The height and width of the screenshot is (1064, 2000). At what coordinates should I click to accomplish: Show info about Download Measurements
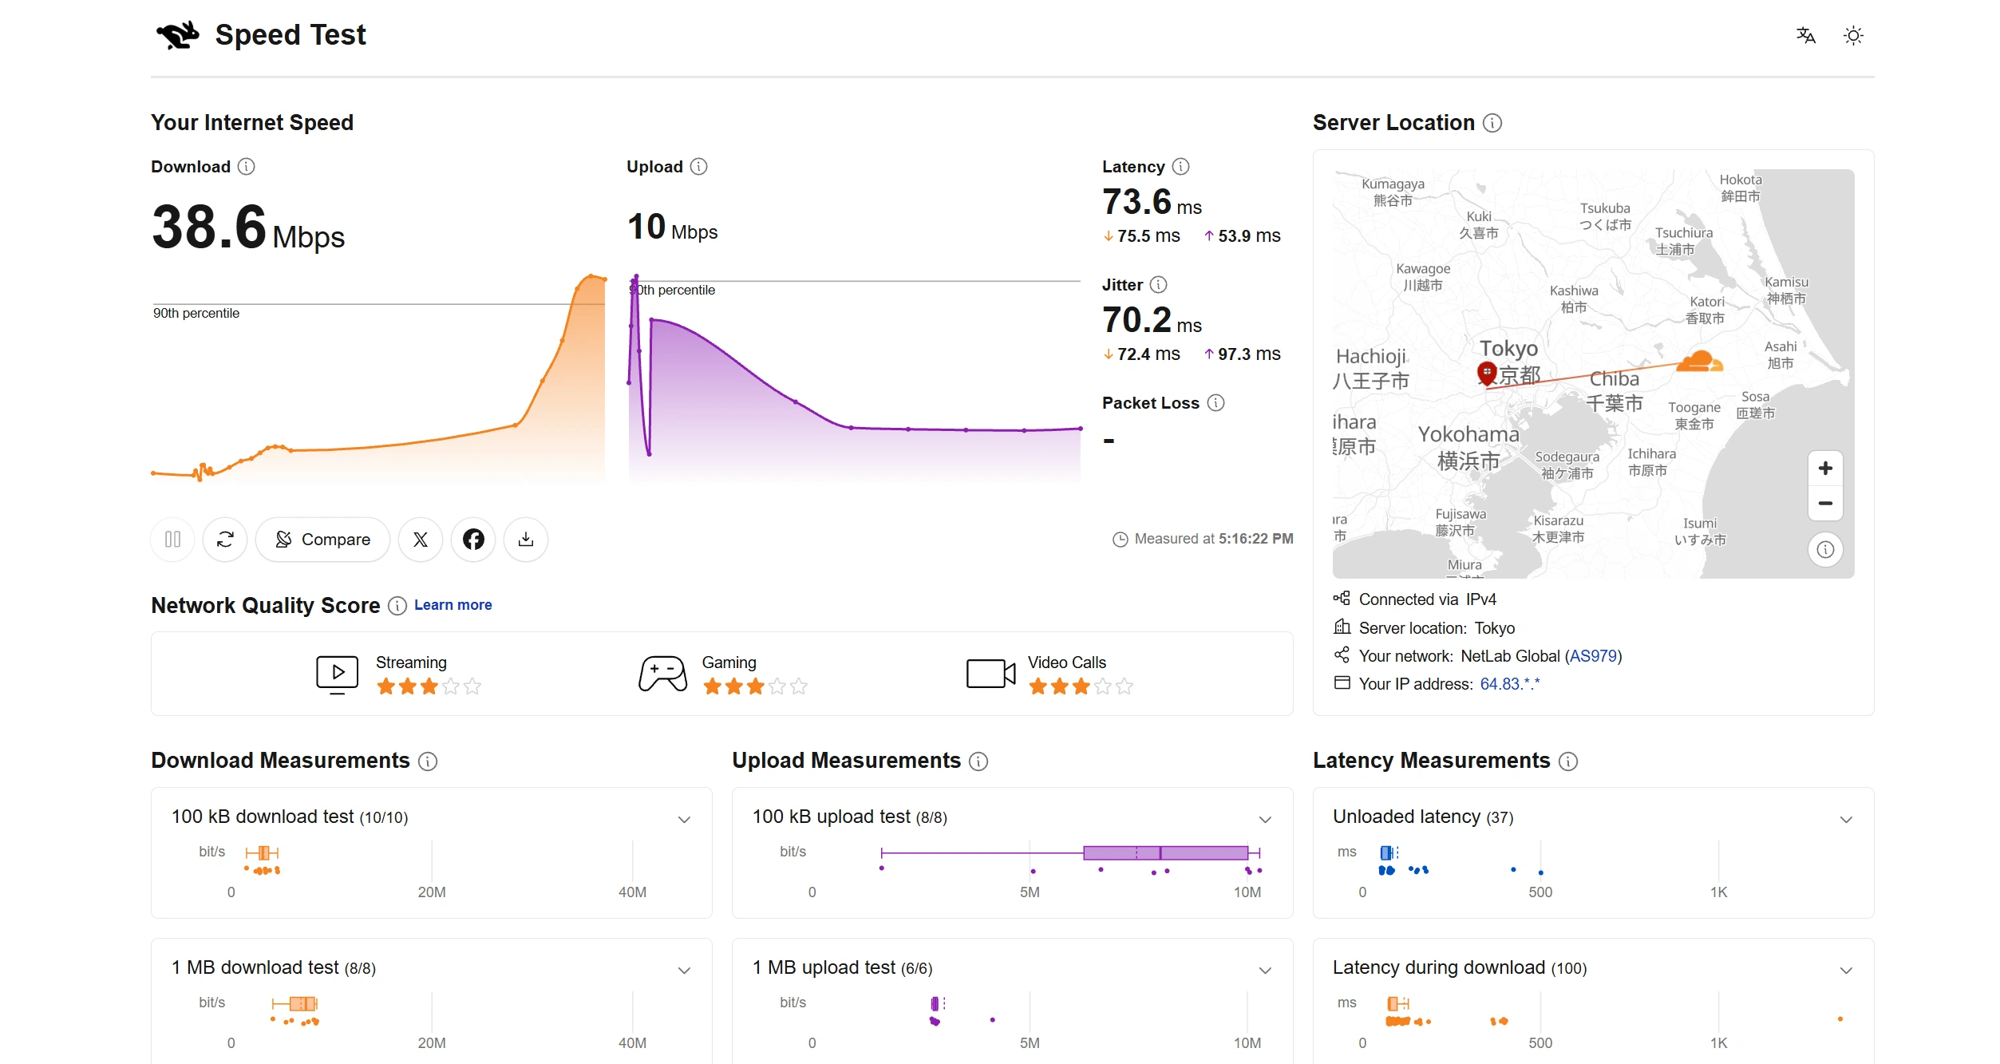tap(428, 761)
